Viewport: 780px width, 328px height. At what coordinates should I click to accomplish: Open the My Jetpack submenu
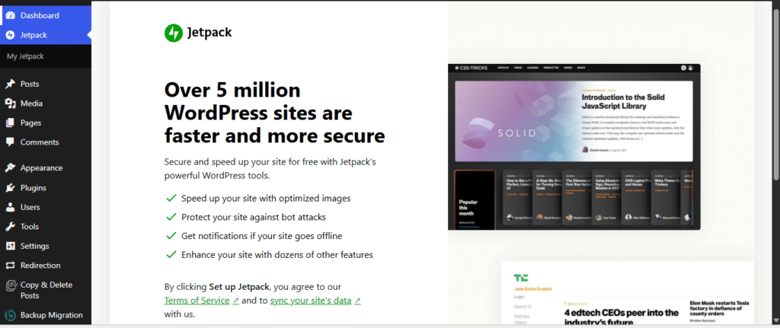click(25, 56)
